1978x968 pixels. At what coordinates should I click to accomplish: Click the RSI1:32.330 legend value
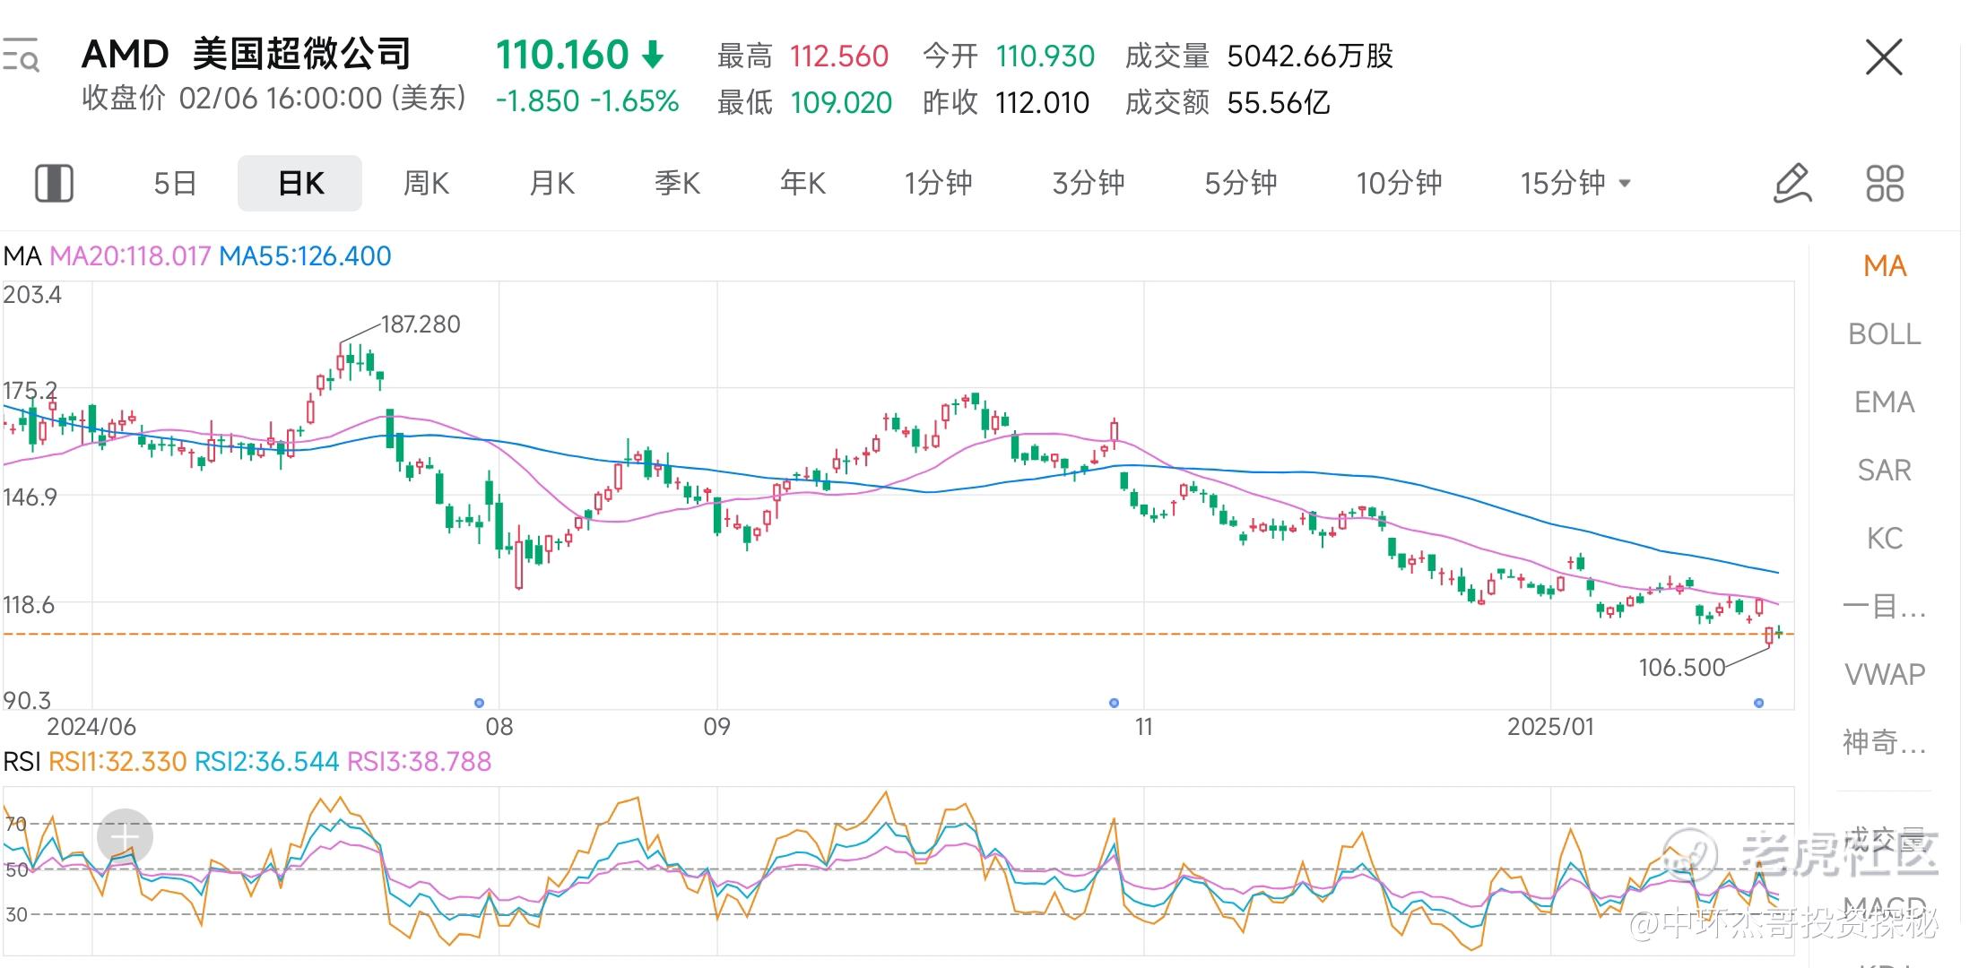(x=117, y=762)
